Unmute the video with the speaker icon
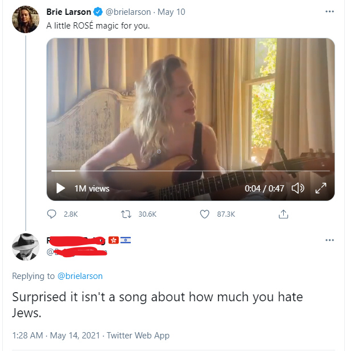This screenshot has width=350, height=351. click(297, 188)
